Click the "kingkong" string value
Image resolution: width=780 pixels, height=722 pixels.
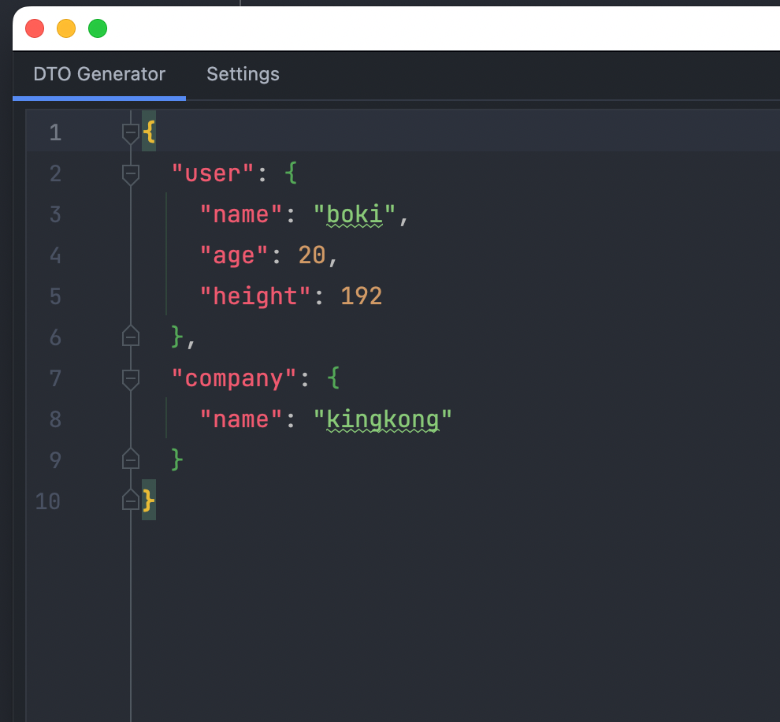[383, 420]
